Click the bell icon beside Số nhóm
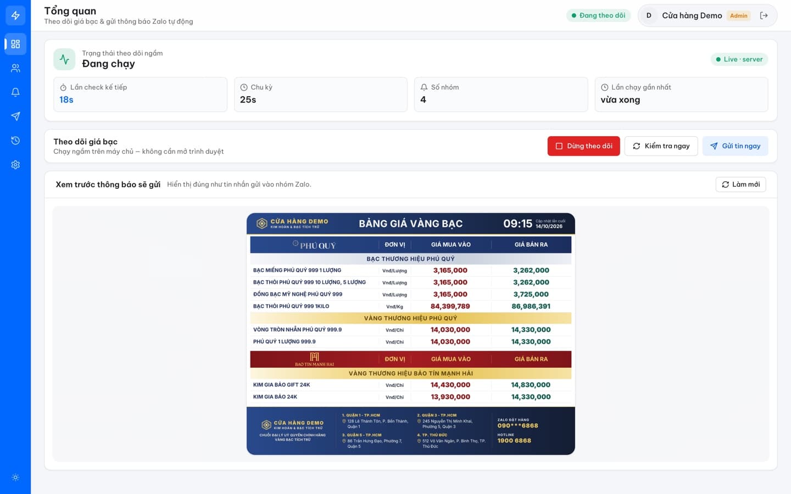The image size is (791, 494). tap(424, 87)
